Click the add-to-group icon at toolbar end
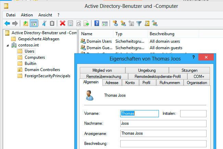 (155, 23)
